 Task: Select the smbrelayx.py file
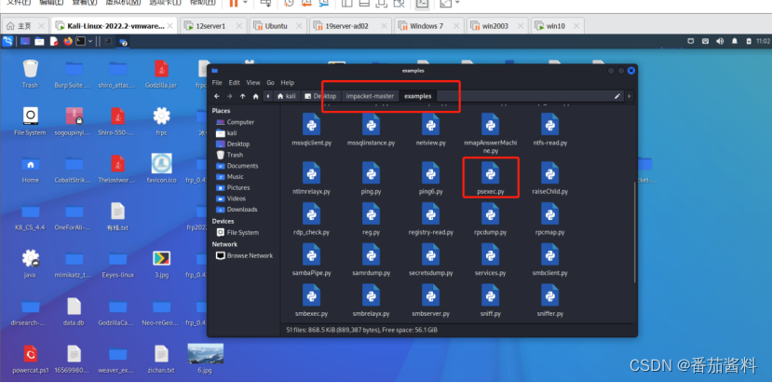(x=371, y=301)
